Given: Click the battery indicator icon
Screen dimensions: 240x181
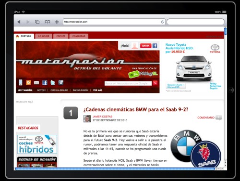Looking at the screenshot, I should (224, 12).
